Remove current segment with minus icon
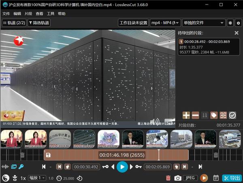Viewport: 243px width, 183px height. [195, 115]
